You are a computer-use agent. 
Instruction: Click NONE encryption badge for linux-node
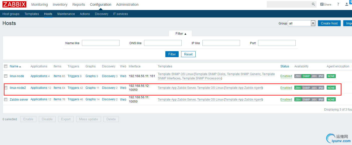coord(331,76)
